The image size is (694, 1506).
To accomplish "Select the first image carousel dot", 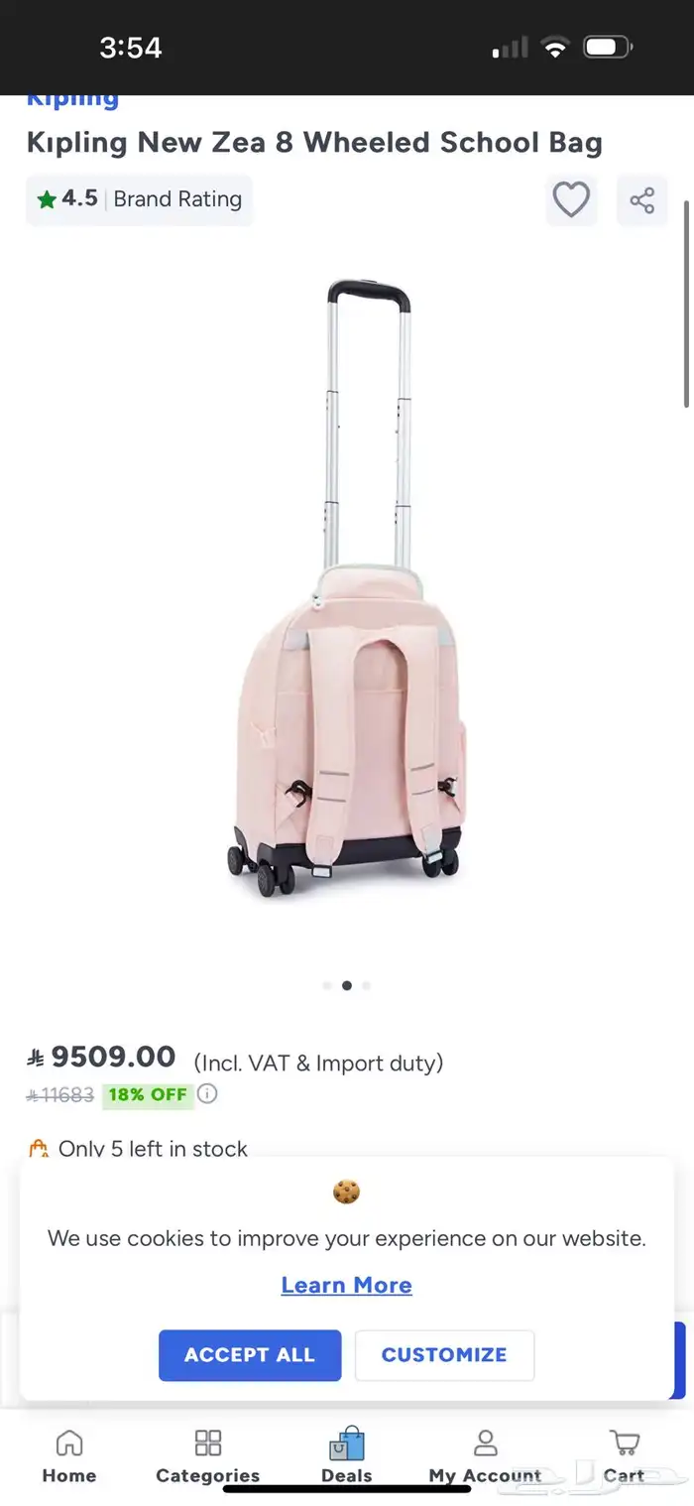I will 327,986.
